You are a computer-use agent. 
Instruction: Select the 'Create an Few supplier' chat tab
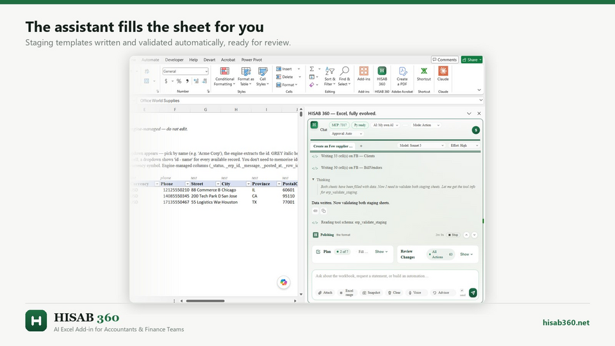pyautogui.click(x=333, y=146)
